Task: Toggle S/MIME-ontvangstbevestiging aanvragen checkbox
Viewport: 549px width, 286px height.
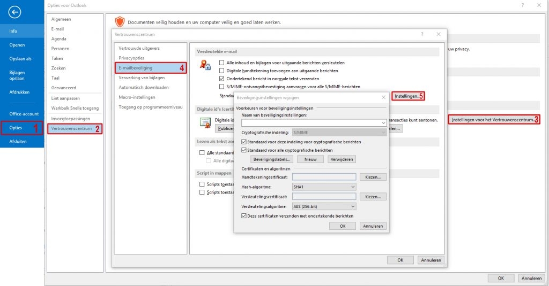Action: tap(222, 87)
